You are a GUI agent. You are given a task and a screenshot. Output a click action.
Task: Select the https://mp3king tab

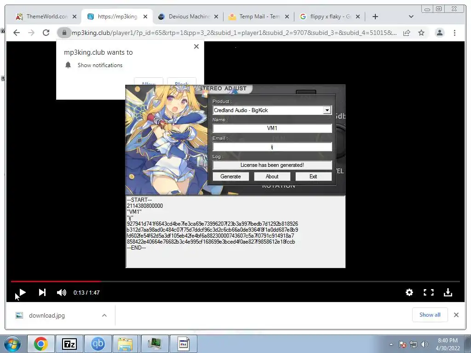(117, 17)
